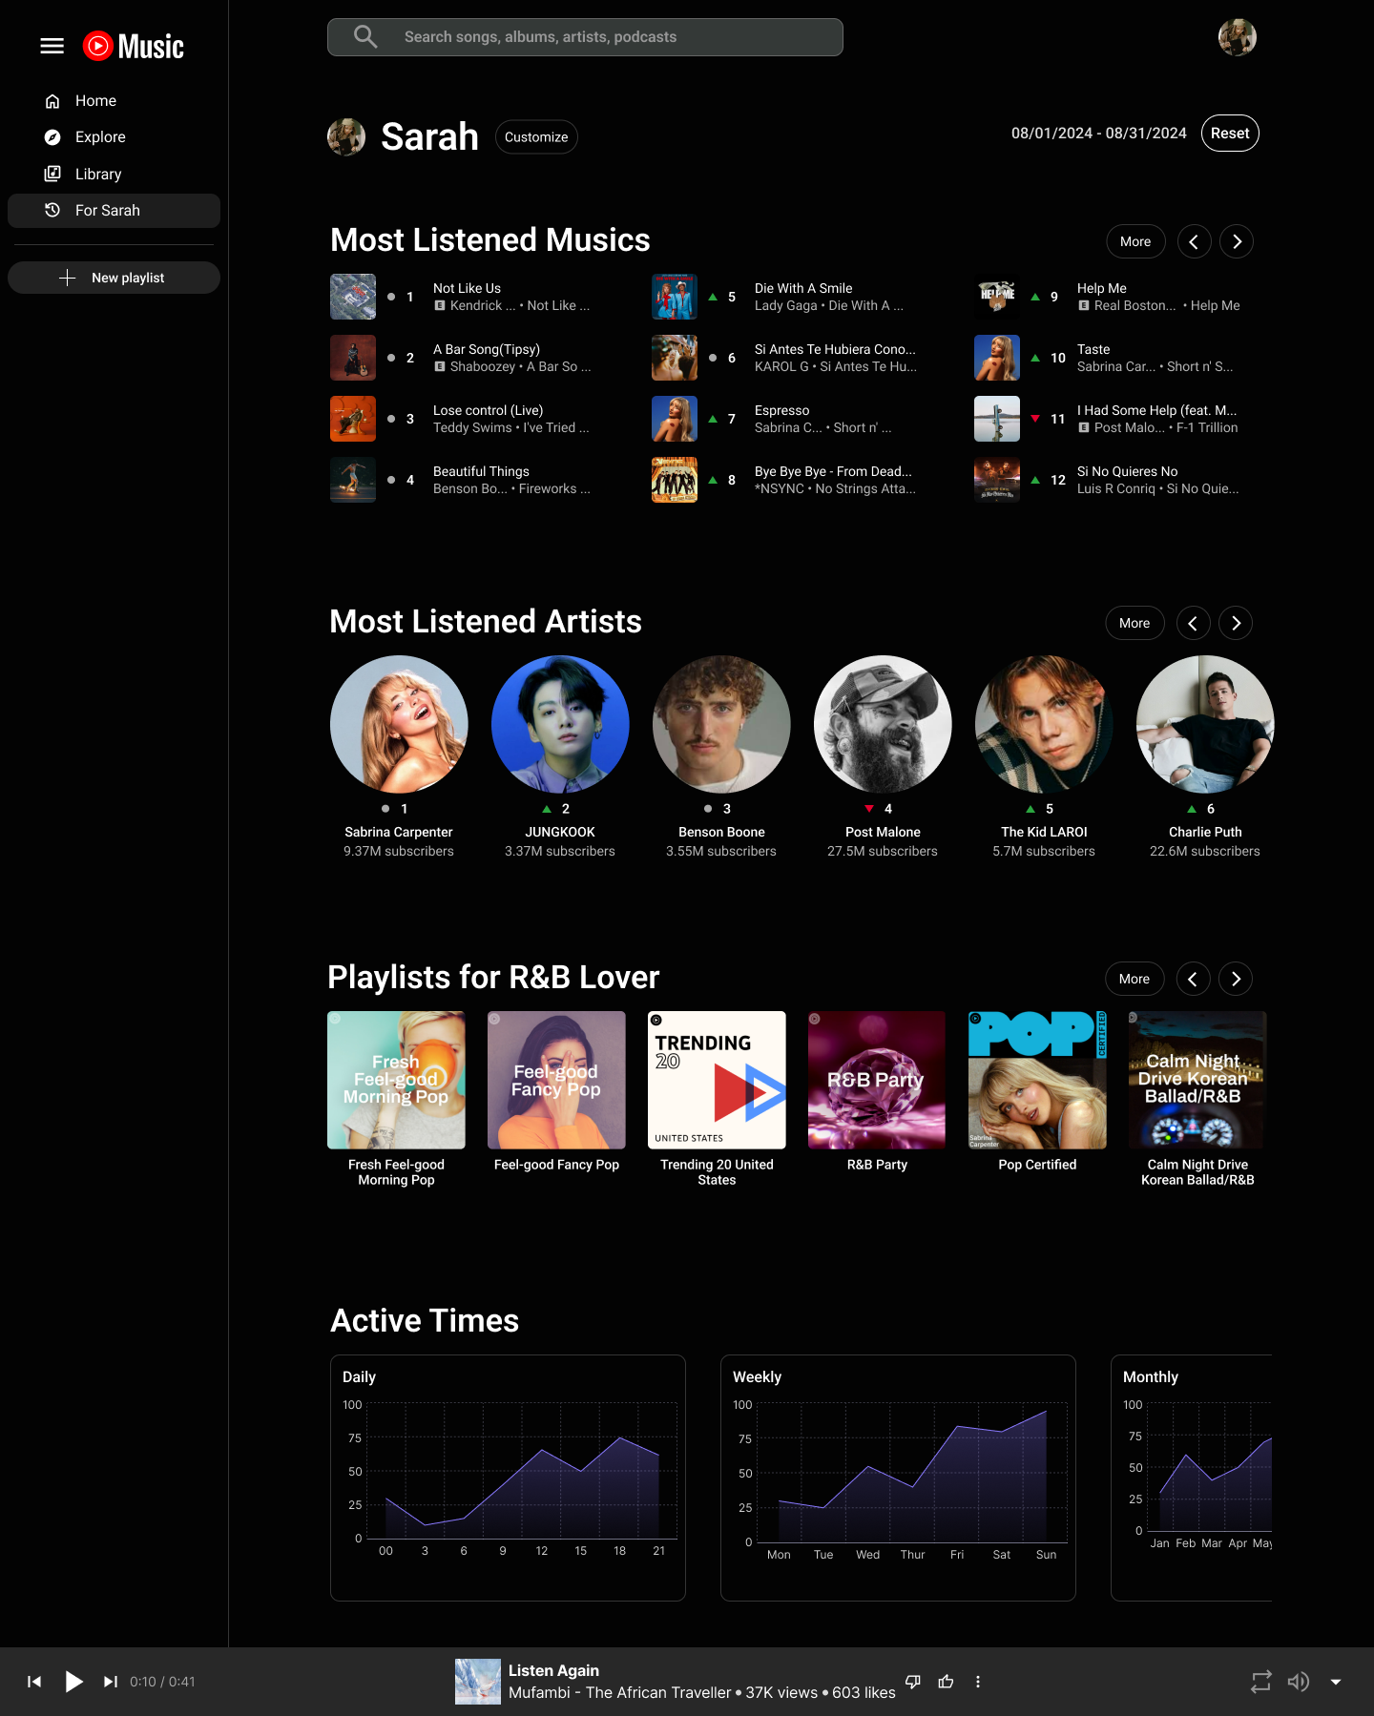Screen dimensions: 1374x1716
Task: Dislike the current song
Action: tap(913, 1682)
